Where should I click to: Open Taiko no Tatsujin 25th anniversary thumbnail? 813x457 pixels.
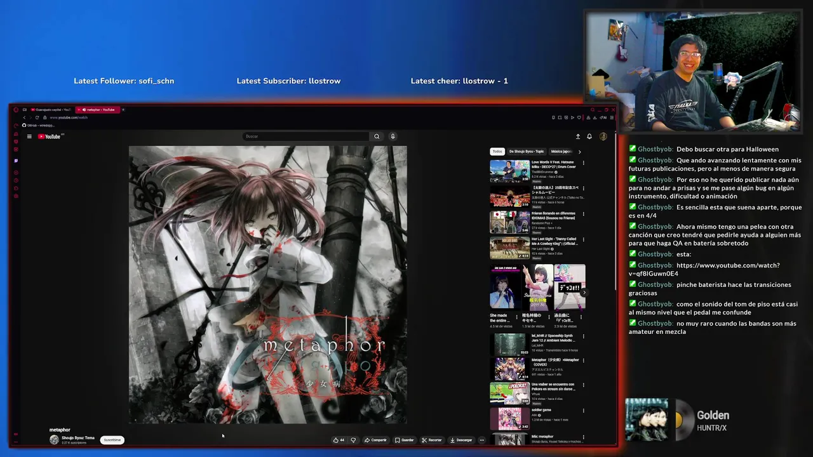tap(509, 196)
